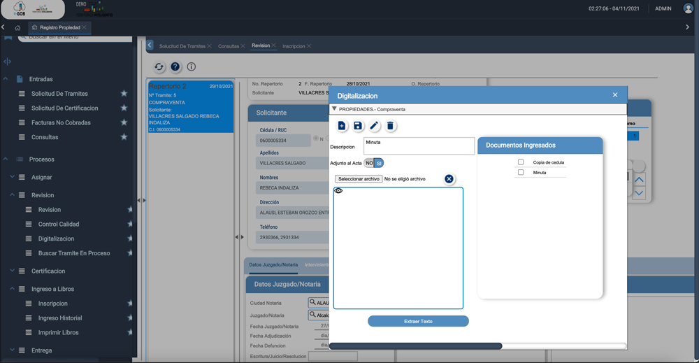Favorite Solicitud De Tramites with star icon

coord(124,94)
